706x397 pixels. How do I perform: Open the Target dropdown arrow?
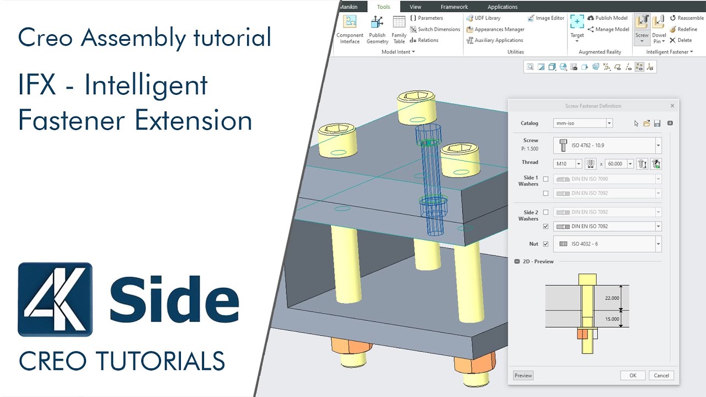pos(577,41)
